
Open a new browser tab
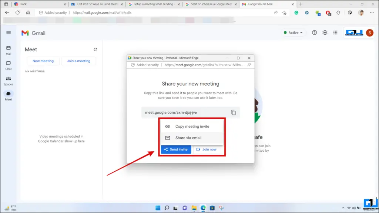pyautogui.click(x=301, y=4)
